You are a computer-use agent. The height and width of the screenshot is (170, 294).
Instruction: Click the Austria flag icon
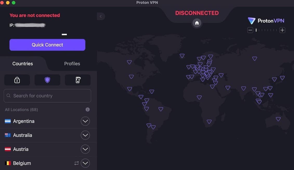(8, 149)
